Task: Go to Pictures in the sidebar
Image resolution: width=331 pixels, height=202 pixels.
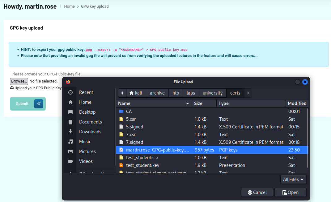Action: (x=87, y=151)
